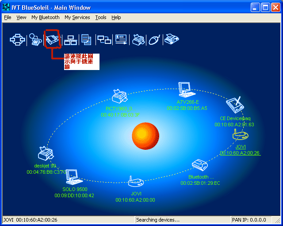Screen dimensions: 283x226
Task: Open the Help menu
Action: click(x=116, y=17)
